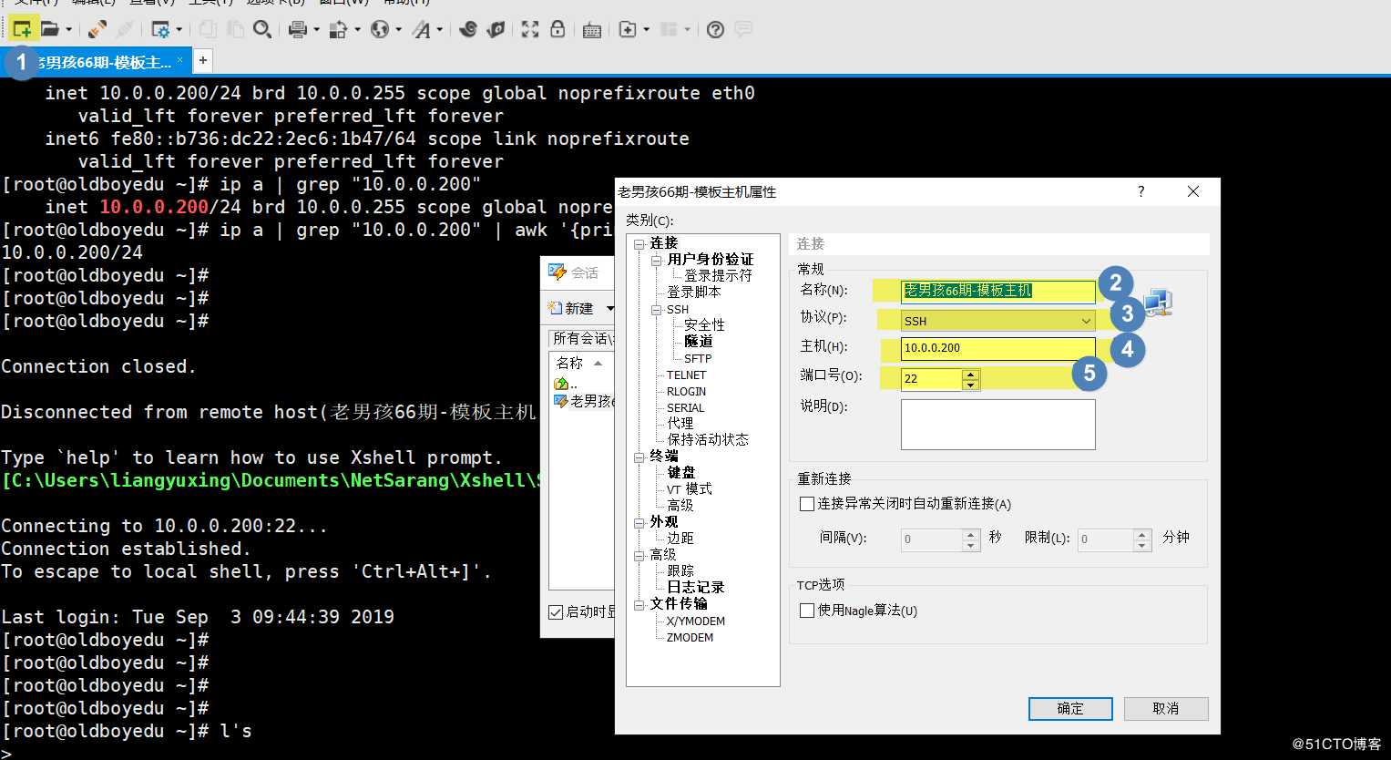Select TELNET category
Viewport: 1391px width, 760px height.
pos(686,375)
